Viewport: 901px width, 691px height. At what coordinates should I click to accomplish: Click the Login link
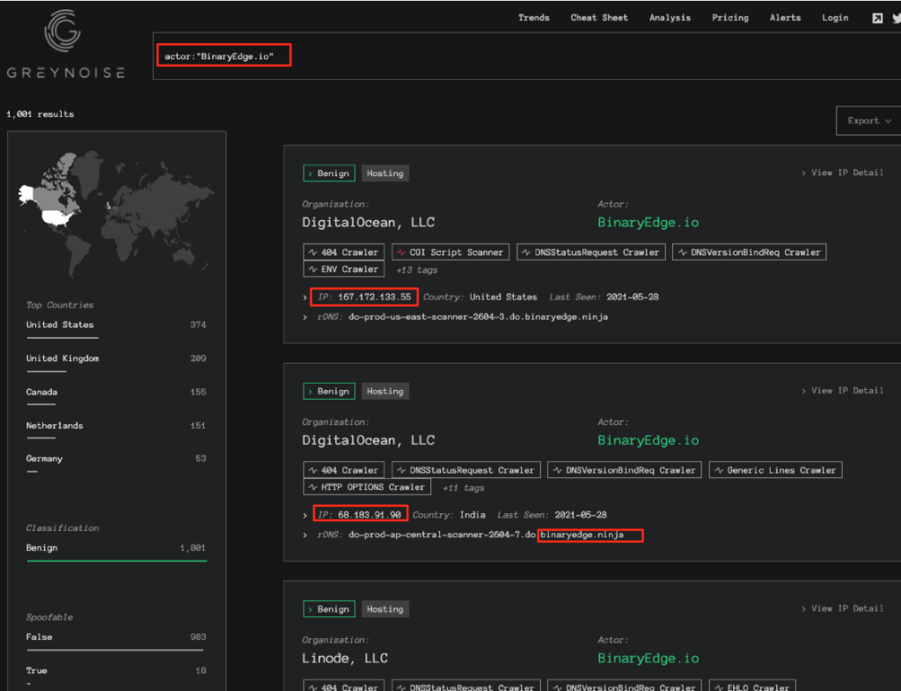click(x=835, y=18)
